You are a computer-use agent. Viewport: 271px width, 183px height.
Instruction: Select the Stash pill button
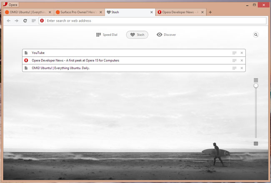(x=137, y=35)
